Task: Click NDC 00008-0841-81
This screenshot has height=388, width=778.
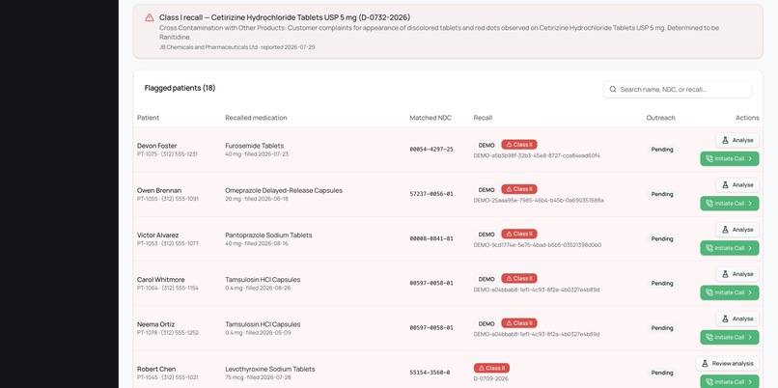Action: point(431,238)
